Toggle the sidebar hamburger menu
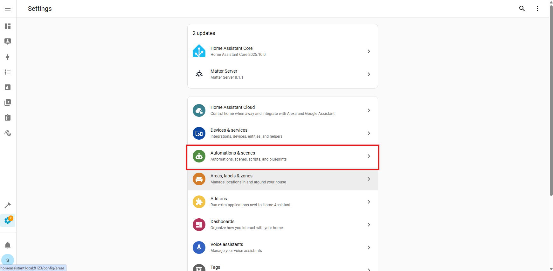This screenshot has width=553, height=271. pos(8,9)
